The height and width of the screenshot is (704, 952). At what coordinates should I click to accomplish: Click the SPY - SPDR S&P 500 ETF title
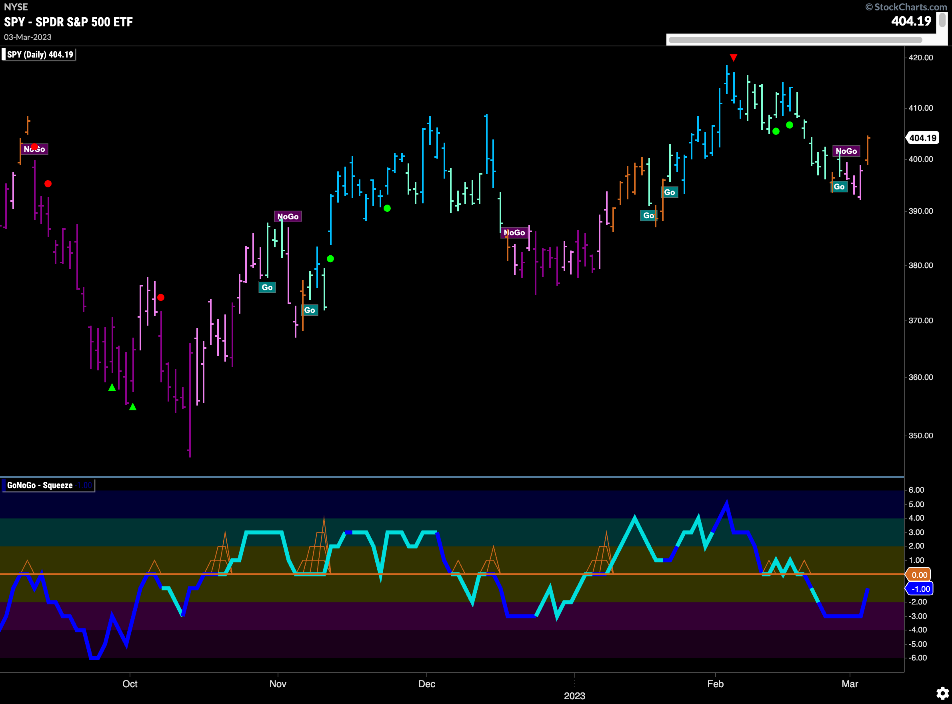(x=68, y=22)
